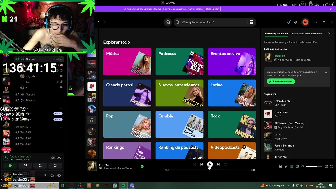Image resolution: width=336 pixels, height=189 pixels.
Task: Share screen in Discord
Action: [x=25, y=166]
